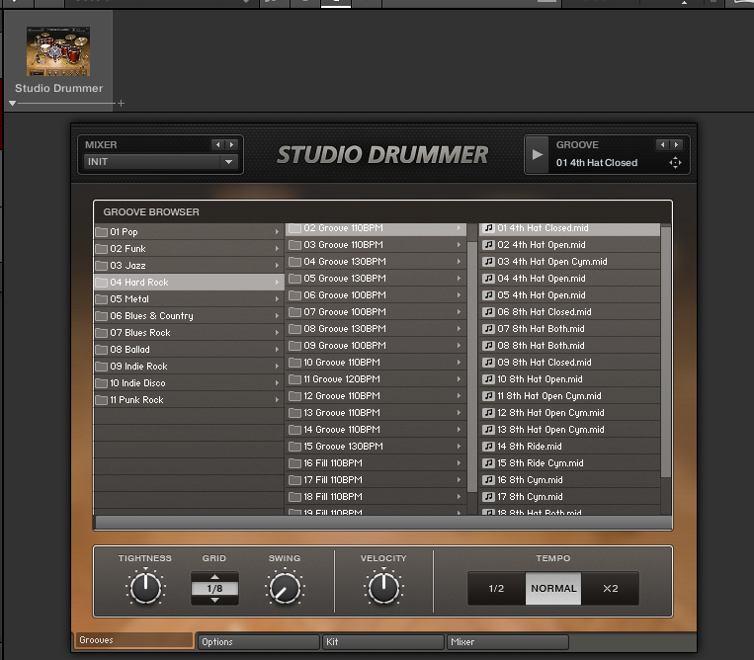Select 14 8th Ride.mid file

tap(570, 447)
